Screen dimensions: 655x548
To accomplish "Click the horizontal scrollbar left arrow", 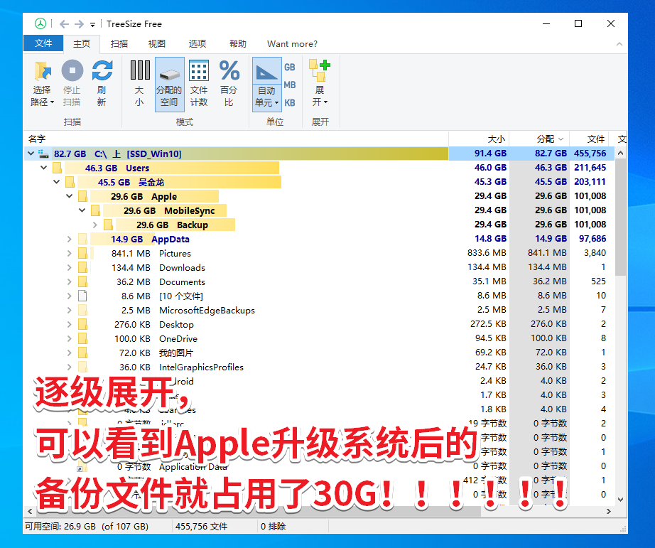I will tap(30, 511).
